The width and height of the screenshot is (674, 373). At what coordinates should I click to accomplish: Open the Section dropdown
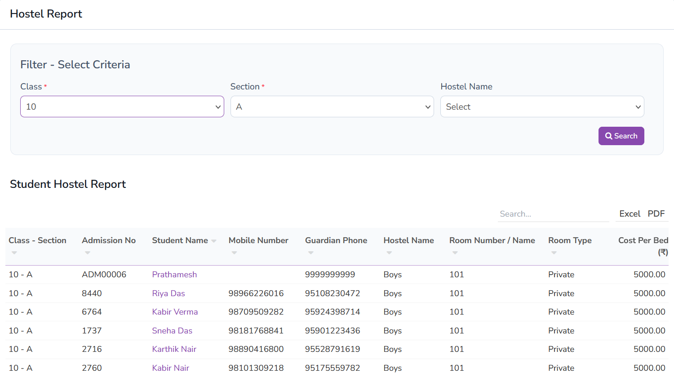pyautogui.click(x=332, y=107)
